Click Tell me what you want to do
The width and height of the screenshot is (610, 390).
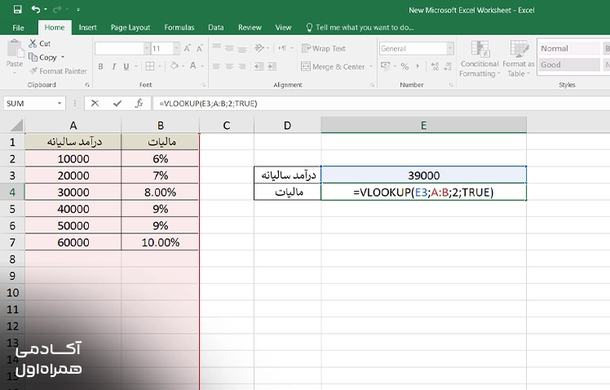[x=360, y=27]
